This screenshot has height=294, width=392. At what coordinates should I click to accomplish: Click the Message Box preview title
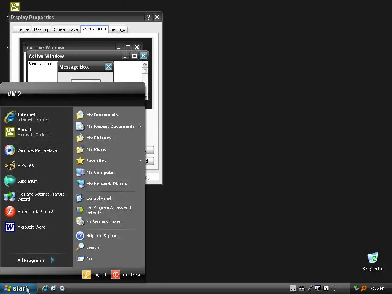[74, 67]
